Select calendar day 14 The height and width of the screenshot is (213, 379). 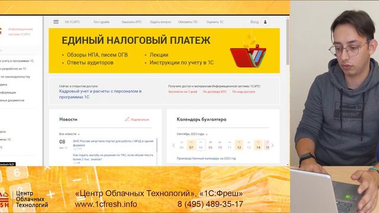tap(258, 145)
